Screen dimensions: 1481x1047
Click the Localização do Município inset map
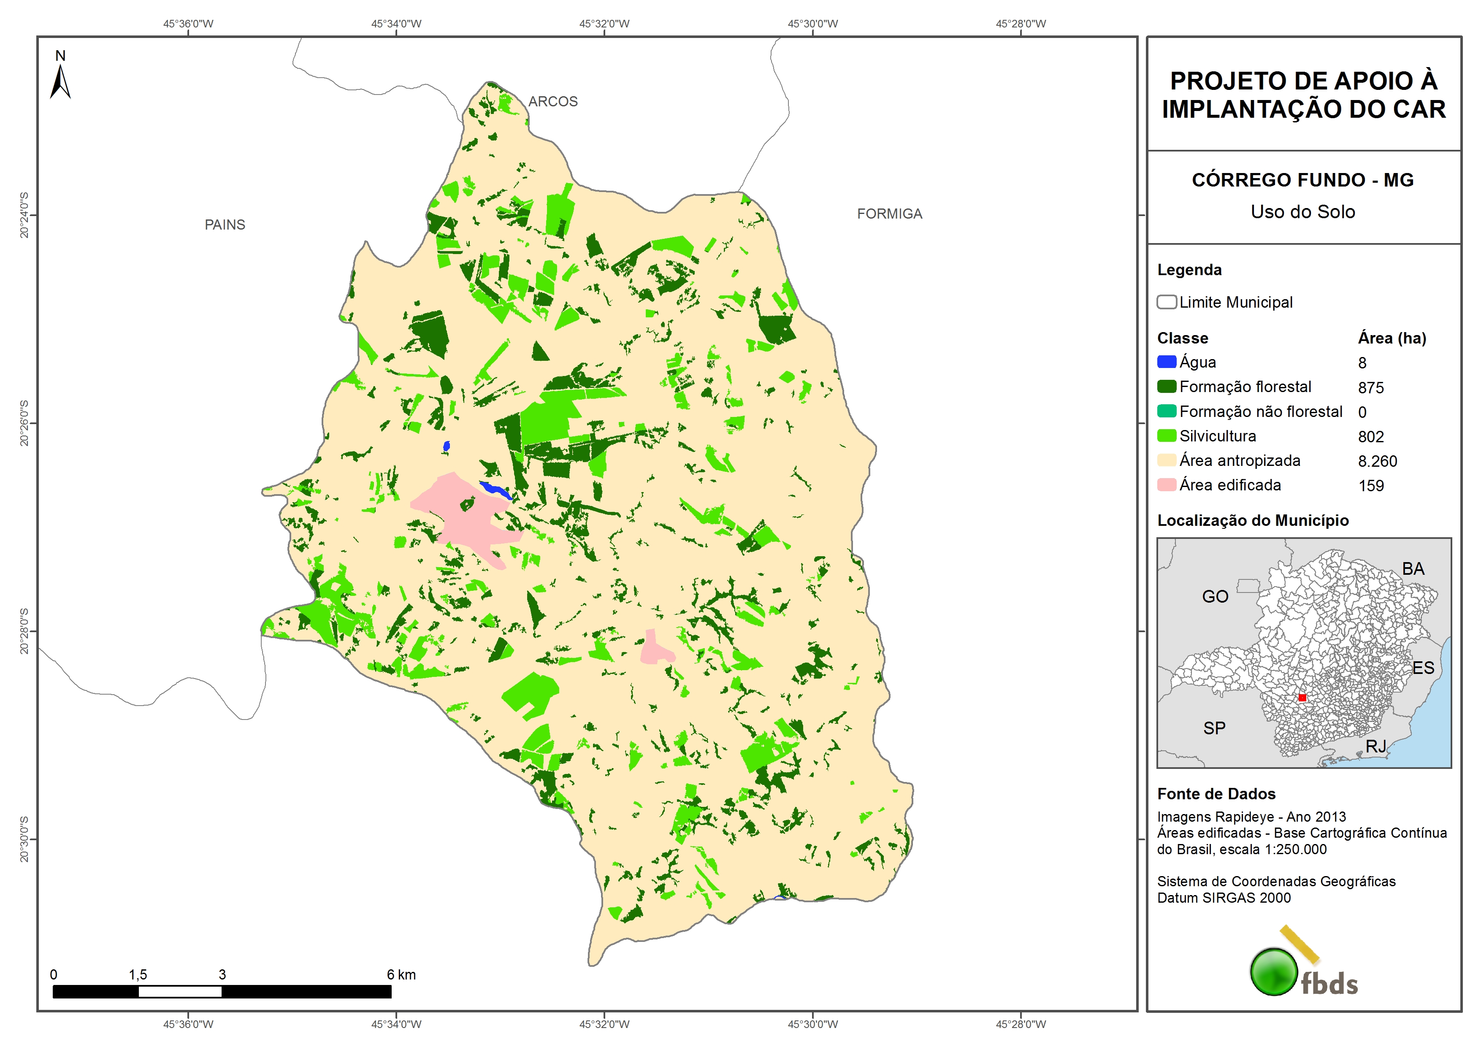click(x=1304, y=652)
